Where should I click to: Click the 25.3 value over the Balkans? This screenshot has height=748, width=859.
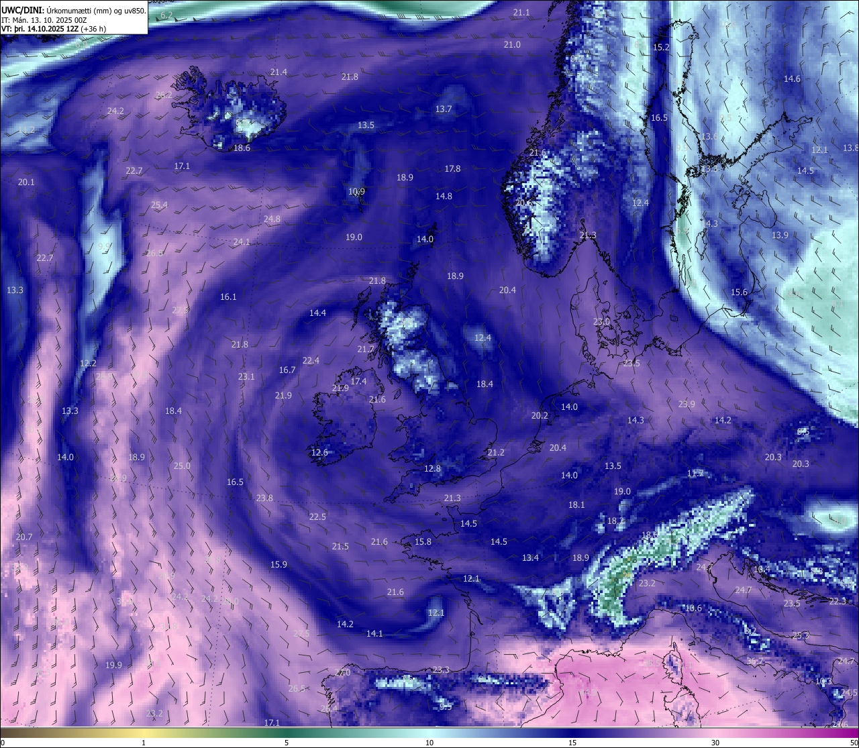801,635
